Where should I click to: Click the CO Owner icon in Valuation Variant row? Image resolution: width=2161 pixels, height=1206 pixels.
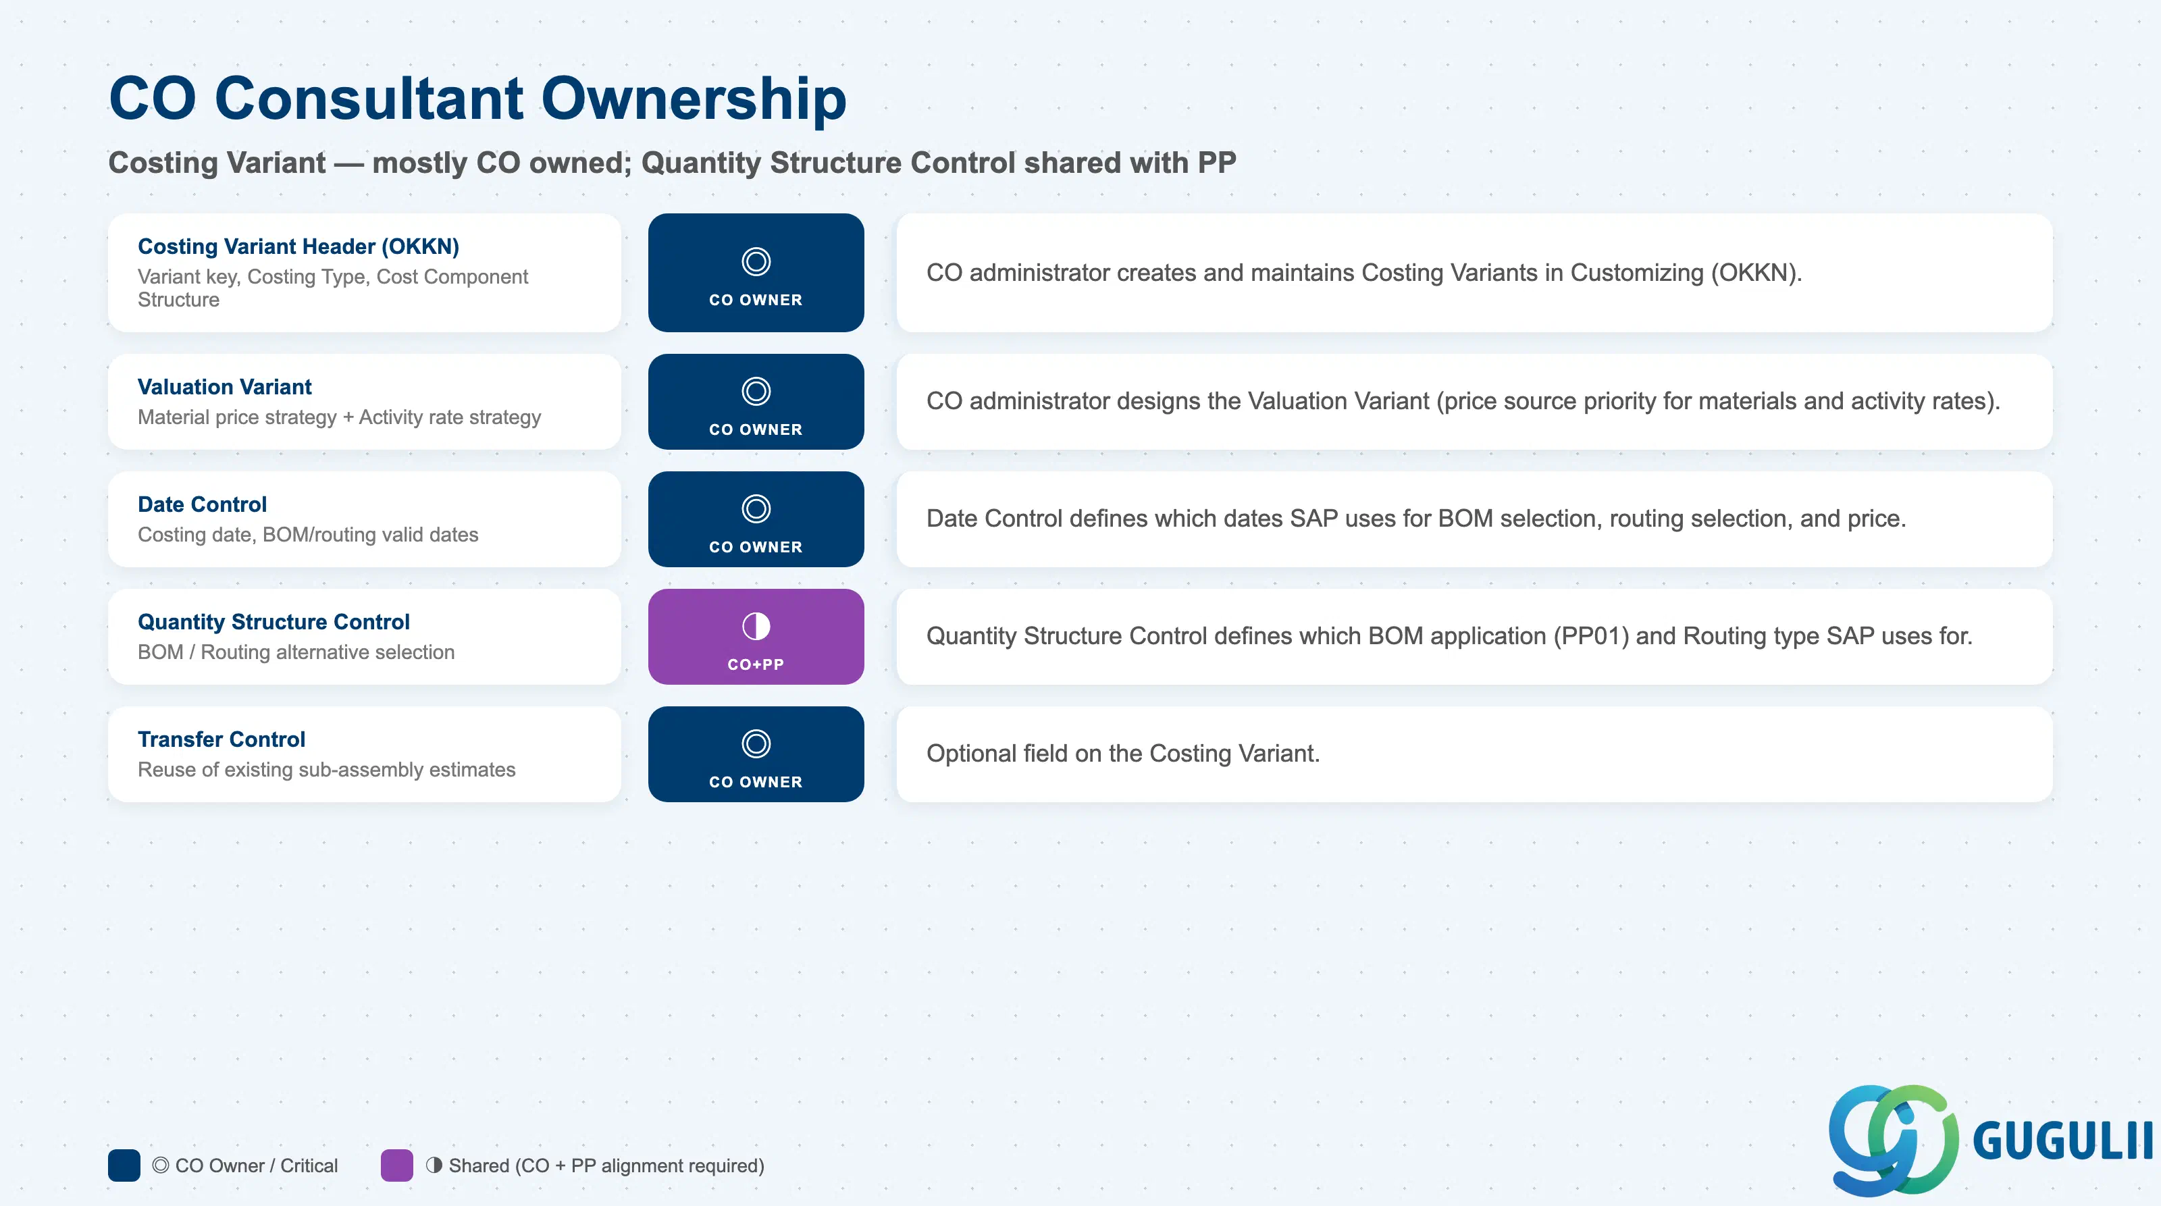pyautogui.click(x=756, y=391)
